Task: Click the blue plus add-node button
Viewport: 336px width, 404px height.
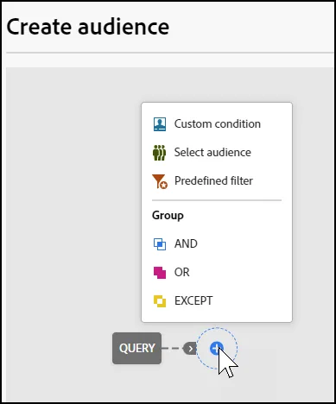Action: pos(217,349)
